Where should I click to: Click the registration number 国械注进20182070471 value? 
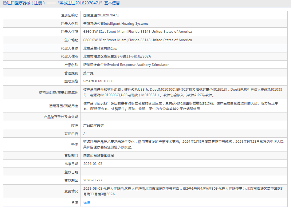coord(101,15)
